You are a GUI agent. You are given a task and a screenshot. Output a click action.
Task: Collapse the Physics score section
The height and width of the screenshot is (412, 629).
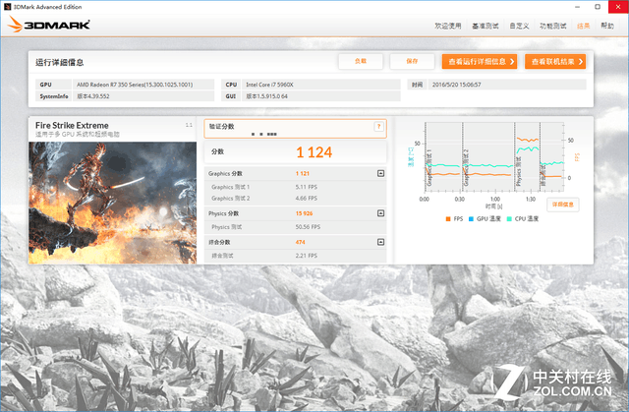380,212
